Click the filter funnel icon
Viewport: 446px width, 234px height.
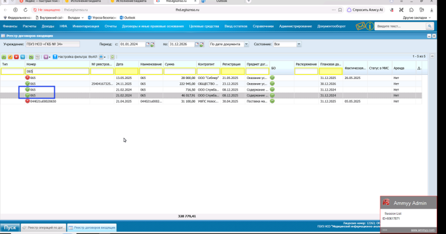[55, 57]
